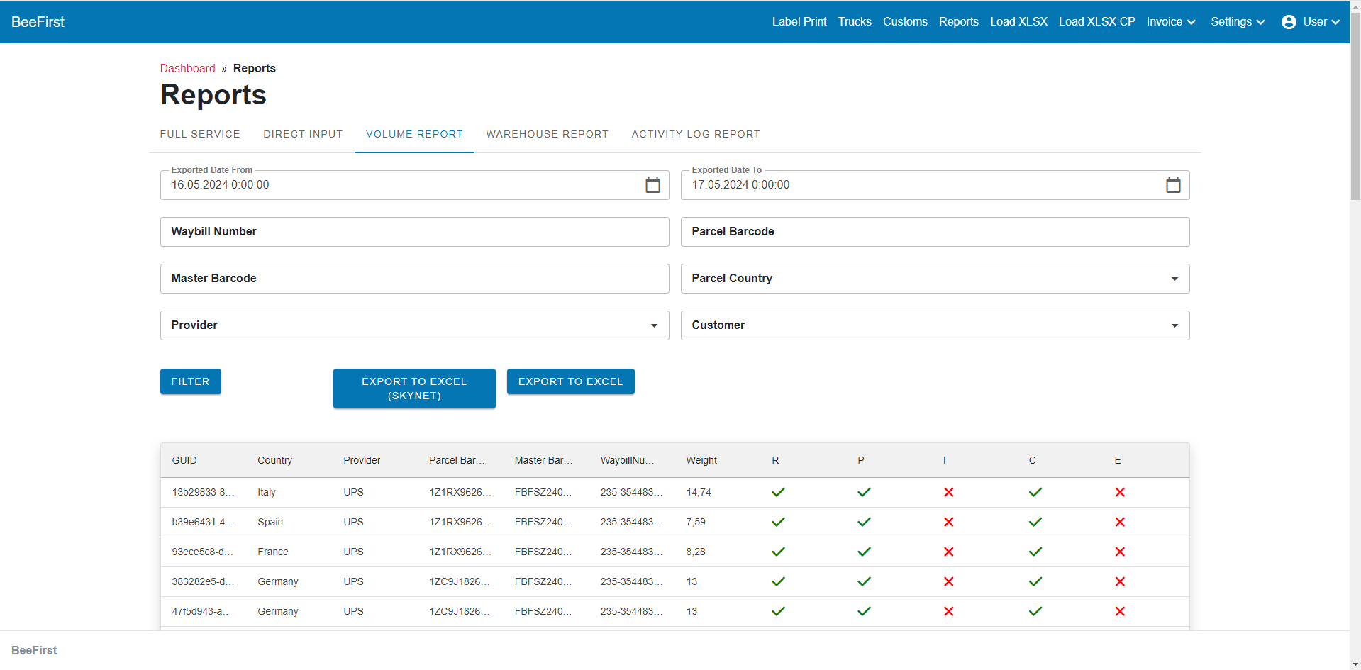
Task: Click the Weight column header
Action: [x=701, y=460]
